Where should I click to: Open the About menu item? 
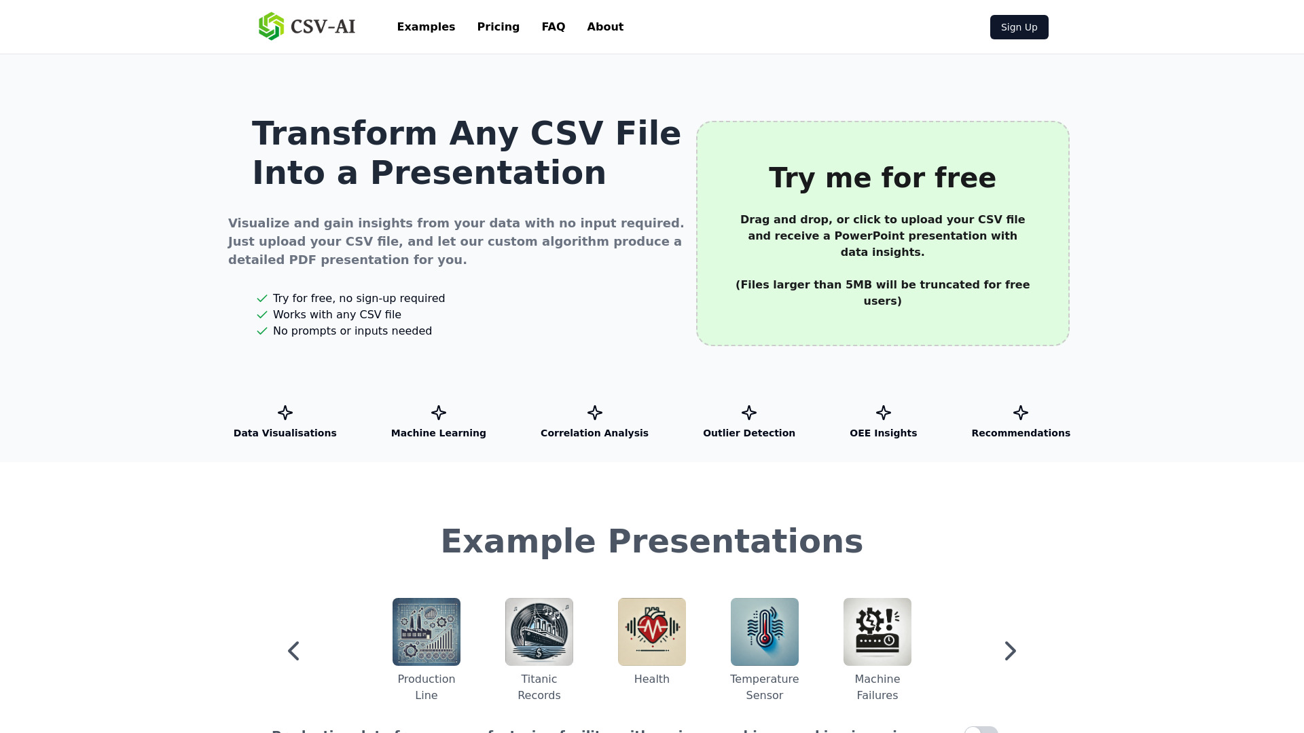pos(605,27)
